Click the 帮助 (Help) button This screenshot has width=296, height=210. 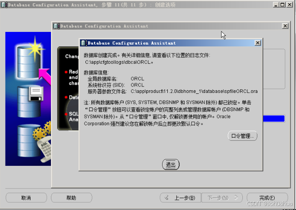point(71,198)
